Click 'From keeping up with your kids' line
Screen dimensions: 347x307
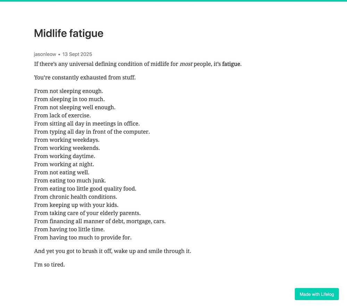coord(76,205)
